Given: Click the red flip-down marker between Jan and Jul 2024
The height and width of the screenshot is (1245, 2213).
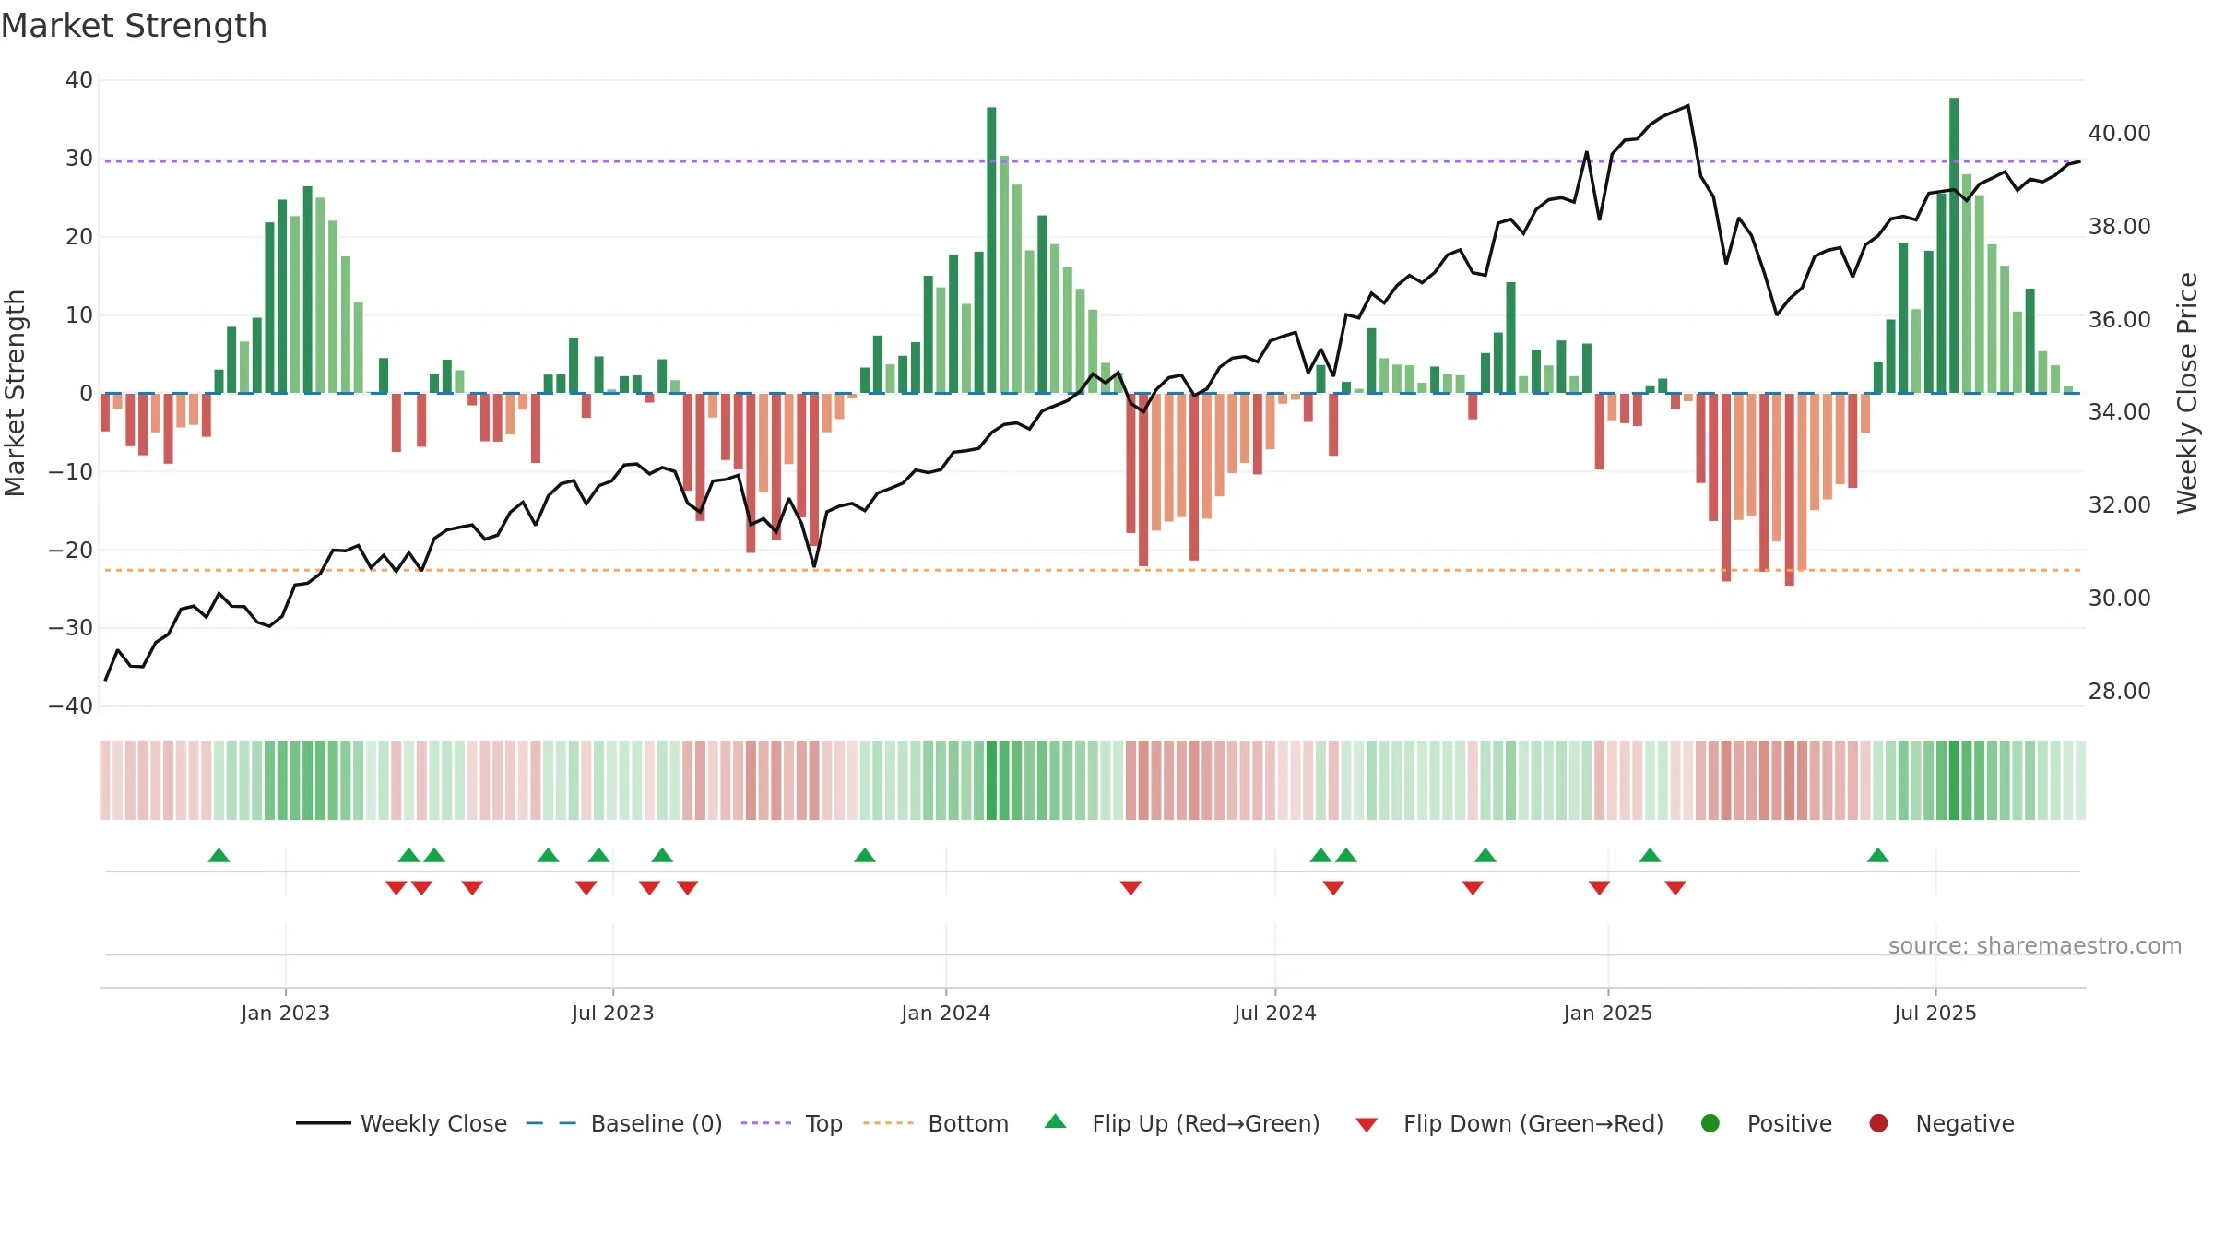Looking at the screenshot, I should tap(1130, 887).
